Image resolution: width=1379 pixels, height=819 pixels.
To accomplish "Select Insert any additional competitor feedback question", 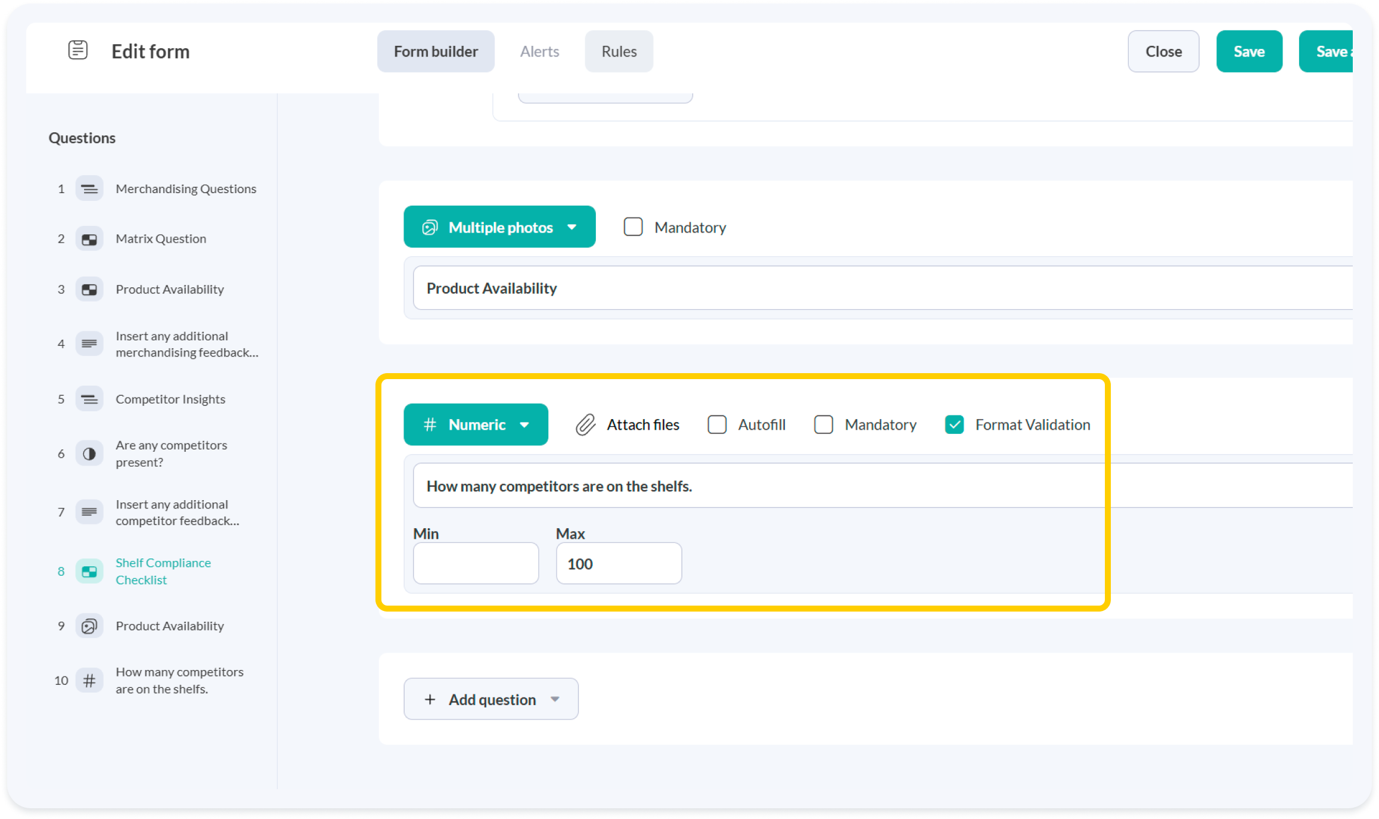I will coord(178,512).
